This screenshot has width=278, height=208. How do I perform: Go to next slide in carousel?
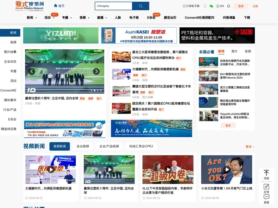96,71
